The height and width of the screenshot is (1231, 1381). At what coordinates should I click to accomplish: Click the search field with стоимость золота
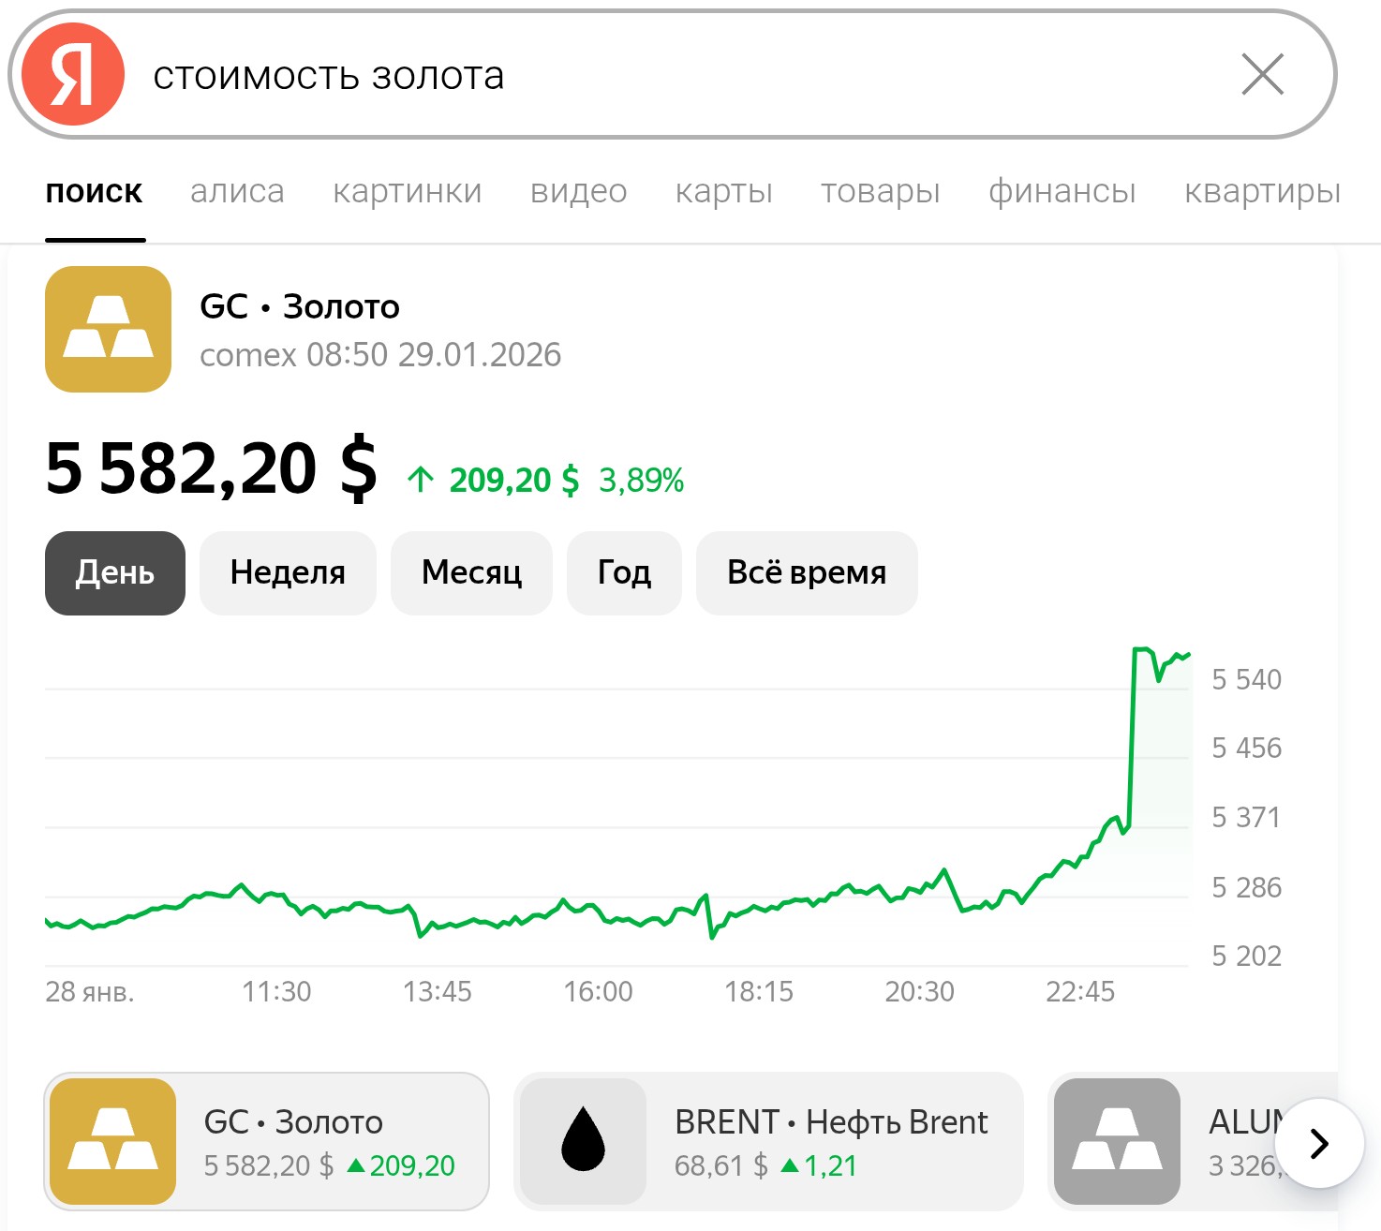coord(656,76)
